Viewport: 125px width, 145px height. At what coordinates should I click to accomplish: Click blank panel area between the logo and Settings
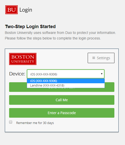(62, 59)
